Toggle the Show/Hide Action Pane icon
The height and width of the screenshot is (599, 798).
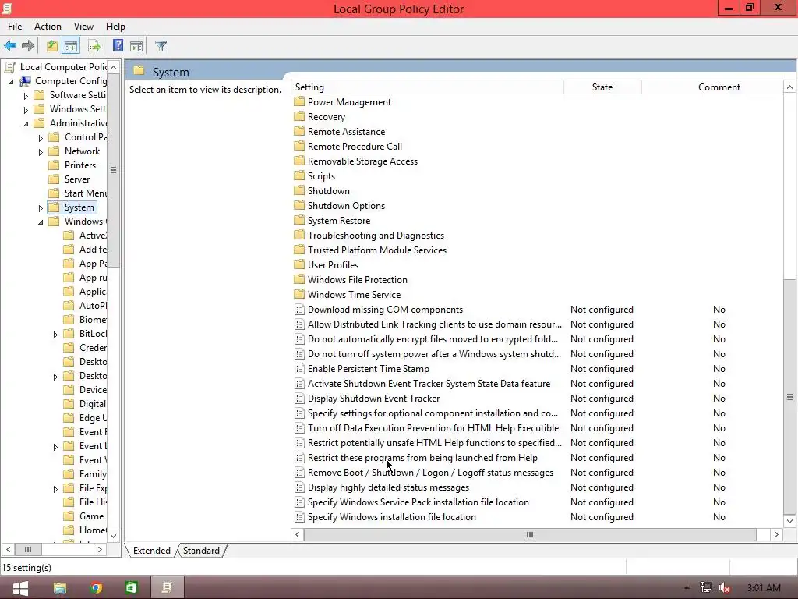point(136,46)
